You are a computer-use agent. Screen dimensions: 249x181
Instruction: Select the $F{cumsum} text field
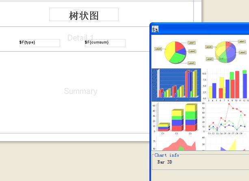(x=105, y=43)
